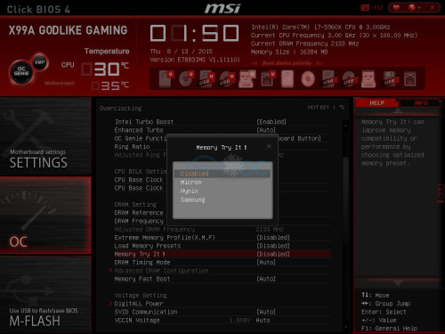Select the Memory Fast Boot row label
Image resolution: width=445 pixels, height=334 pixels.
coord(142,279)
